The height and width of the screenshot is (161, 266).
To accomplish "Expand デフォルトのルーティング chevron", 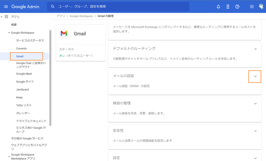I will pos(255,49).
